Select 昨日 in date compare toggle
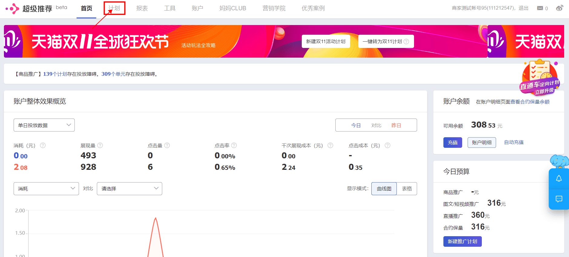This screenshot has height=257, width=569. [396, 125]
